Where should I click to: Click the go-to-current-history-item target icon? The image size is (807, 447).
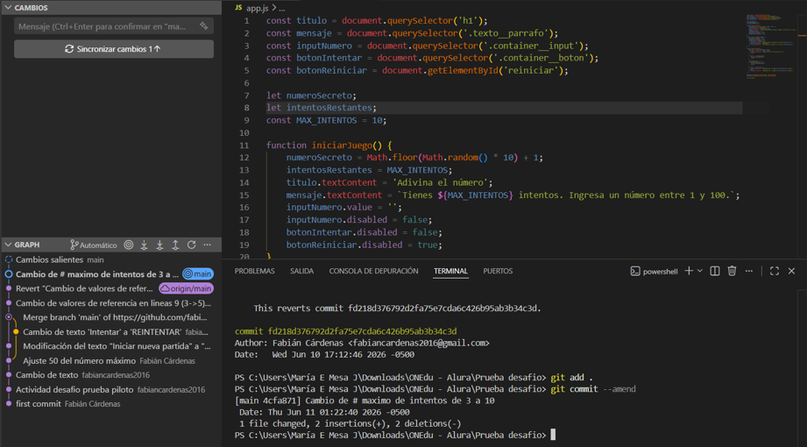129,245
